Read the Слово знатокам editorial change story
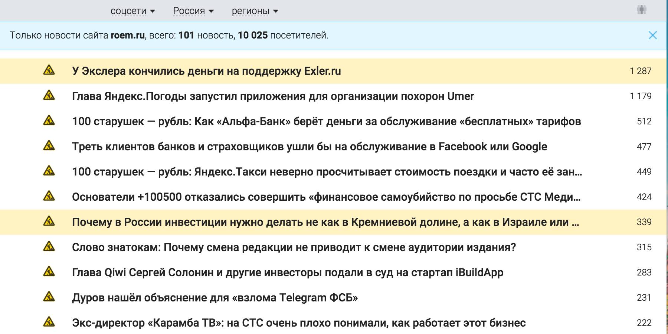Viewport: 668px width, 334px height. coord(294,247)
